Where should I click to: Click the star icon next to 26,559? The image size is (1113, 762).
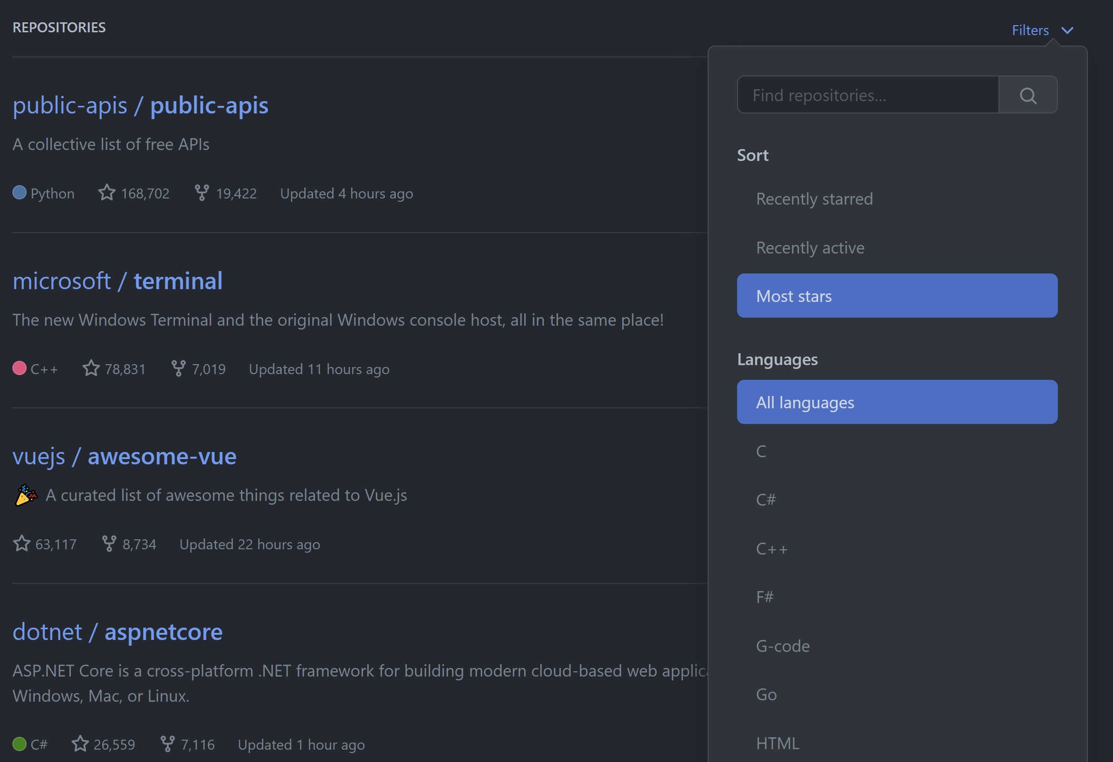[80, 744]
